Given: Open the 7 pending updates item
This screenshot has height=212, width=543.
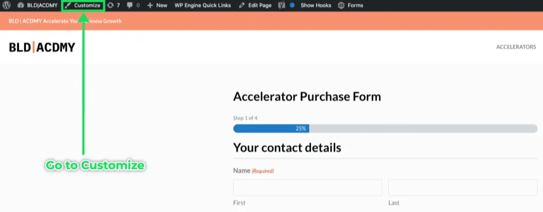Looking at the screenshot, I should coord(113,5).
